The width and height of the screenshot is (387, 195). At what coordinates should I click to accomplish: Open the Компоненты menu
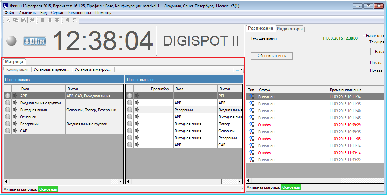[80, 13]
